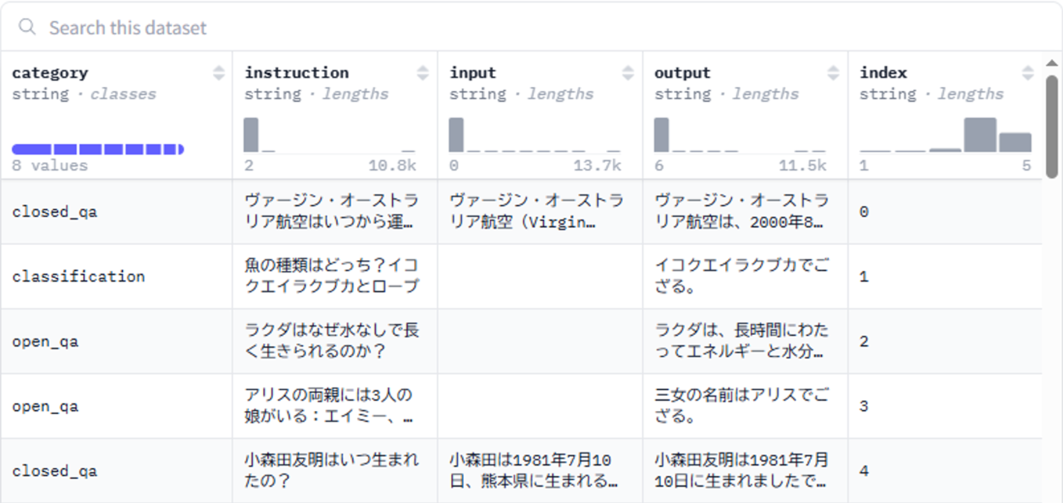Screen dimensions: 1063x503
Task: Click the index cell showing 3
Action: pyautogui.click(x=863, y=406)
